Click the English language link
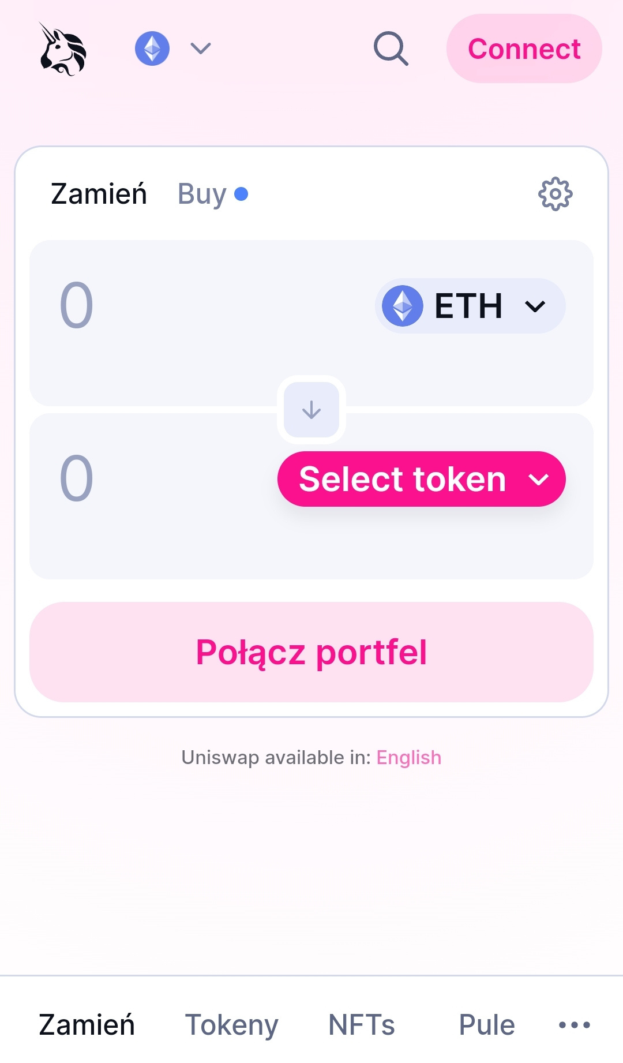 pyautogui.click(x=408, y=757)
